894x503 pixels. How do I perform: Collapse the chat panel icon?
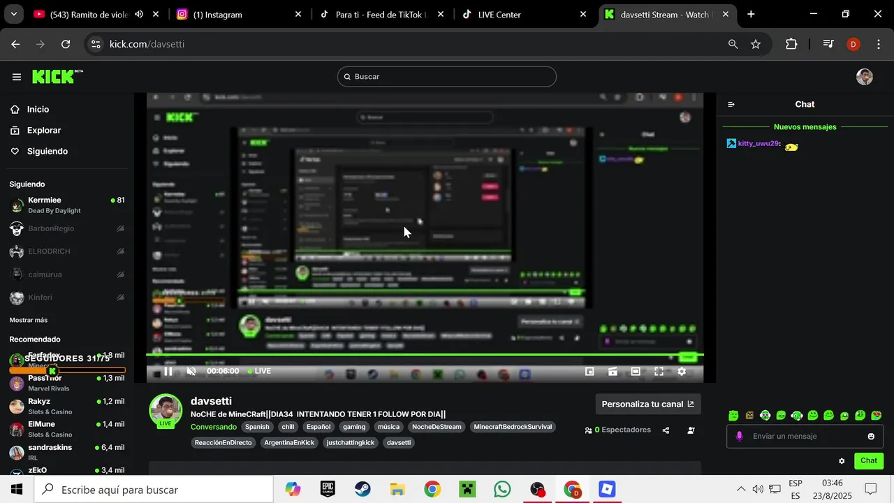pyautogui.click(x=731, y=104)
